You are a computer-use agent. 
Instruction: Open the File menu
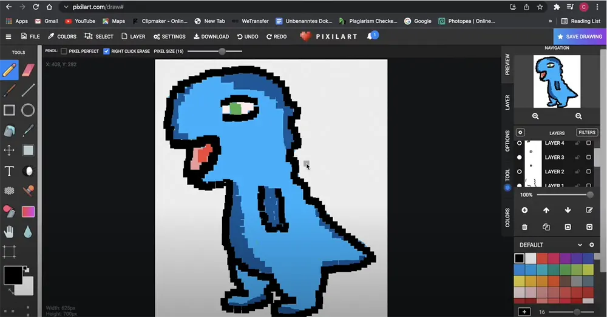pyautogui.click(x=30, y=36)
